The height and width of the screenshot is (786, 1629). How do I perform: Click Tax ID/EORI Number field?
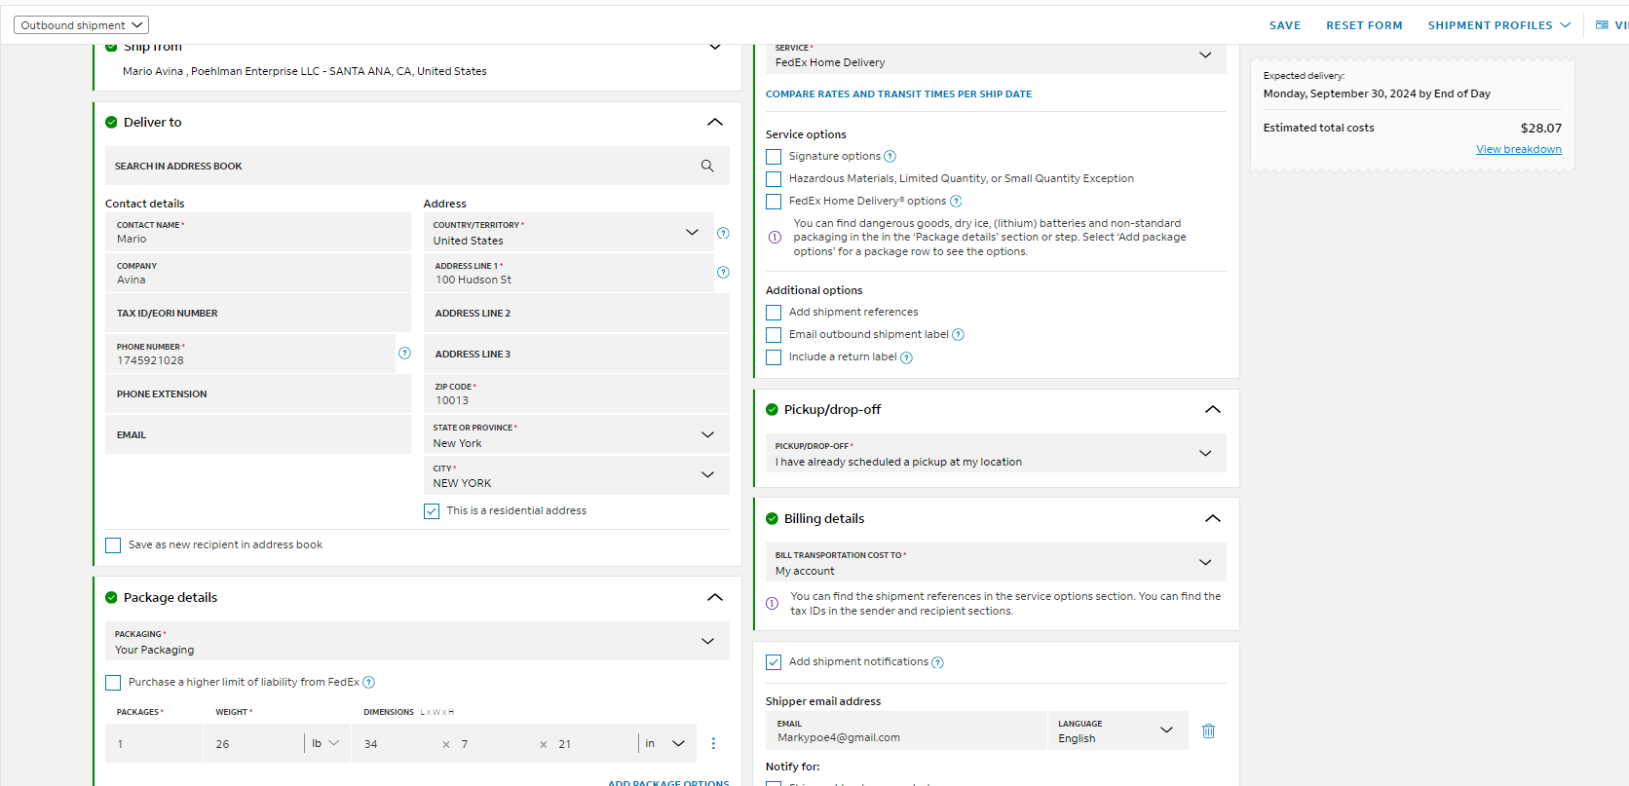click(x=258, y=314)
